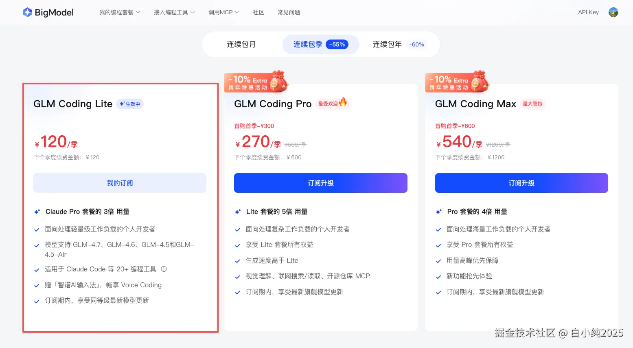This screenshot has width=633, height=348.
Task: Click the fire icon beside 最受欢迎
Action: [x=343, y=102]
